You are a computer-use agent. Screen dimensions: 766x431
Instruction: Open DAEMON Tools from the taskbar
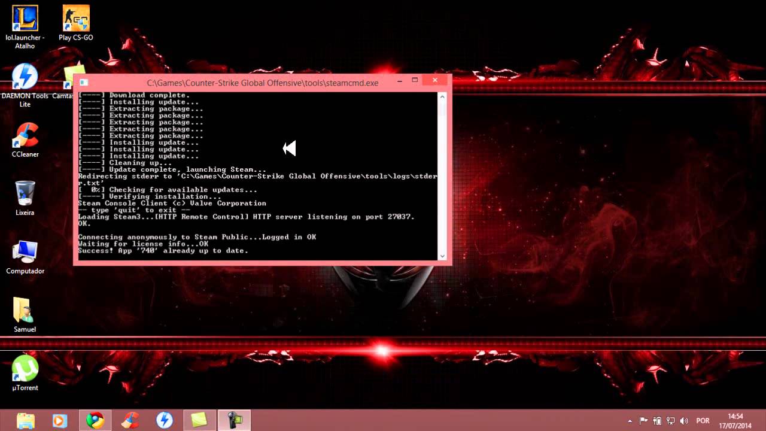click(165, 420)
